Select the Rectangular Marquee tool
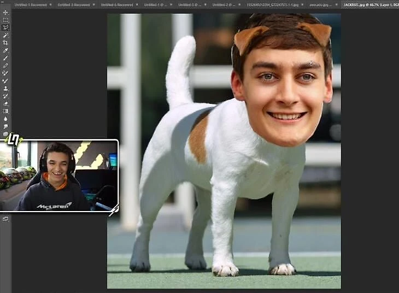The height and width of the screenshot is (293, 399). pos(5,20)
